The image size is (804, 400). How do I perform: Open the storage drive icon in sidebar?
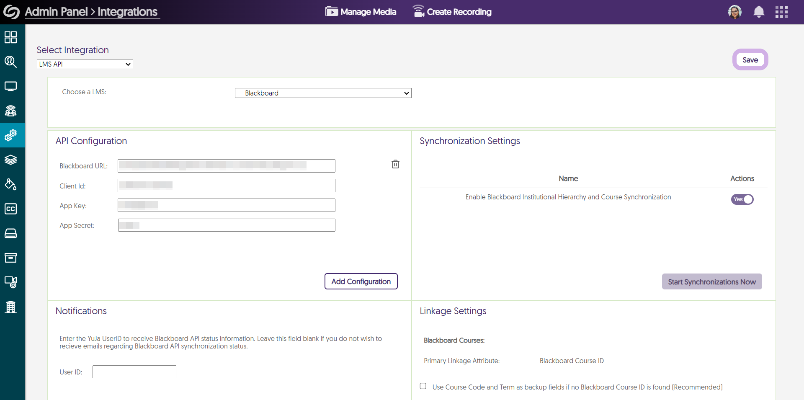[10, 233]
